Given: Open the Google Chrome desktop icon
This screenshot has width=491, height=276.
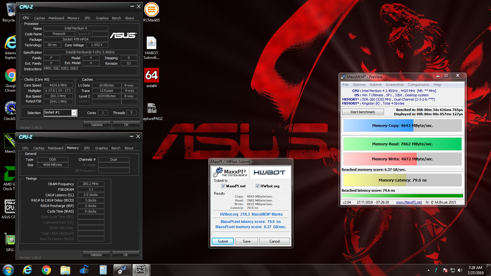Looking at the screenshot, I should (x=10, y=80).
